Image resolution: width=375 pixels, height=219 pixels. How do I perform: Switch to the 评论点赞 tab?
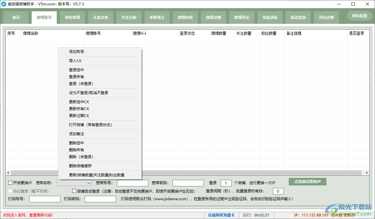(x=326, y=18)
